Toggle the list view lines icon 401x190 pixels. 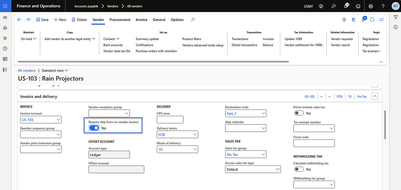(29, 20)
